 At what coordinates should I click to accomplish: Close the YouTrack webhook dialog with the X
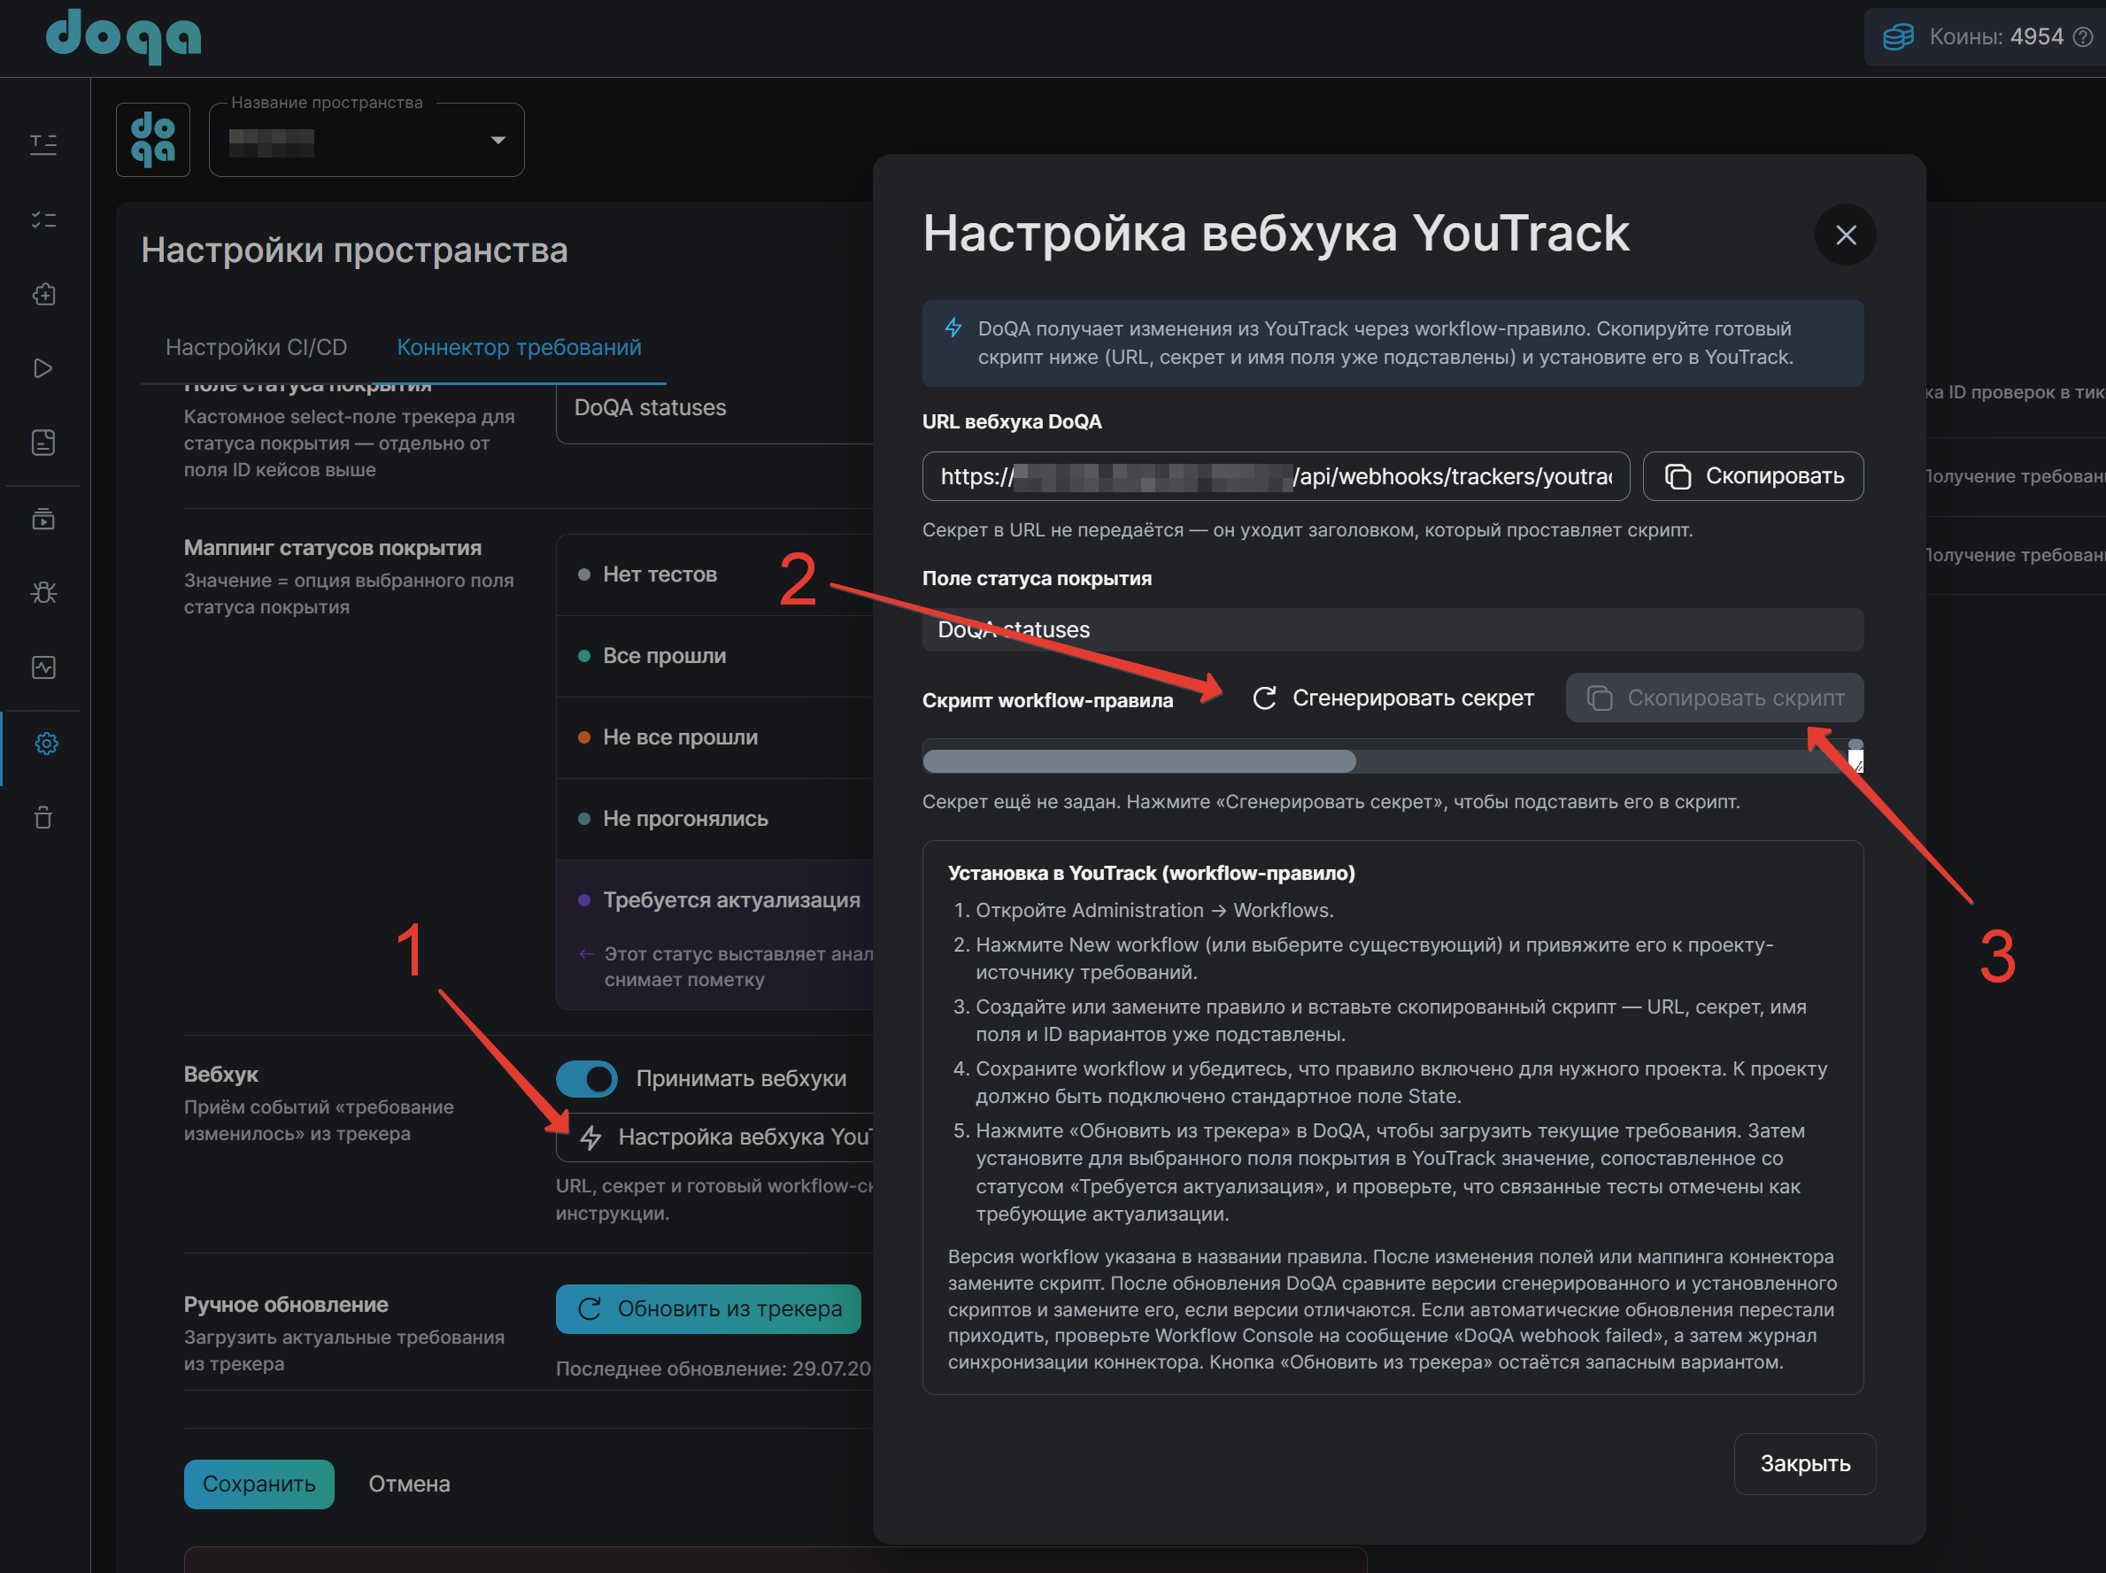tap(1845, 235)
